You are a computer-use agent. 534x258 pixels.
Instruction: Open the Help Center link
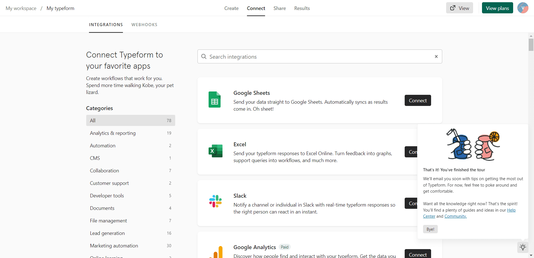pyautogui.click(x=511, y=210)
